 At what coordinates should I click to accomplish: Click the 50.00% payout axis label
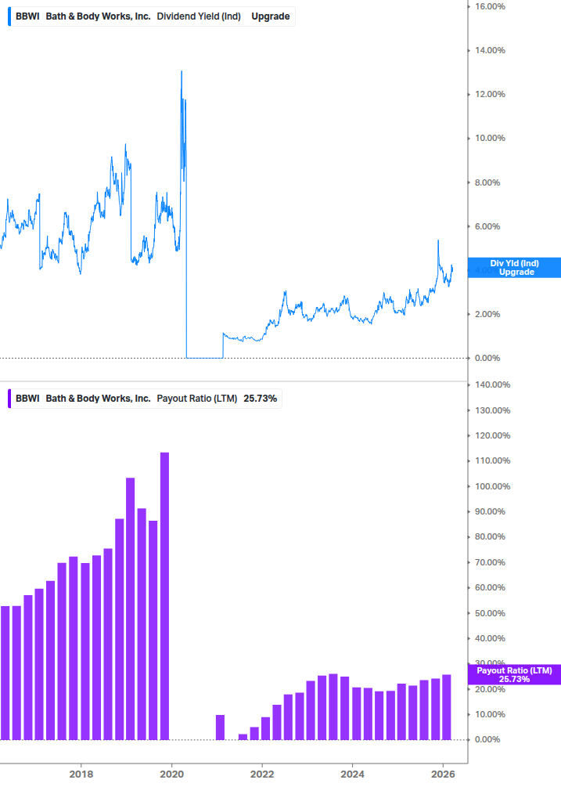(490, 613)
